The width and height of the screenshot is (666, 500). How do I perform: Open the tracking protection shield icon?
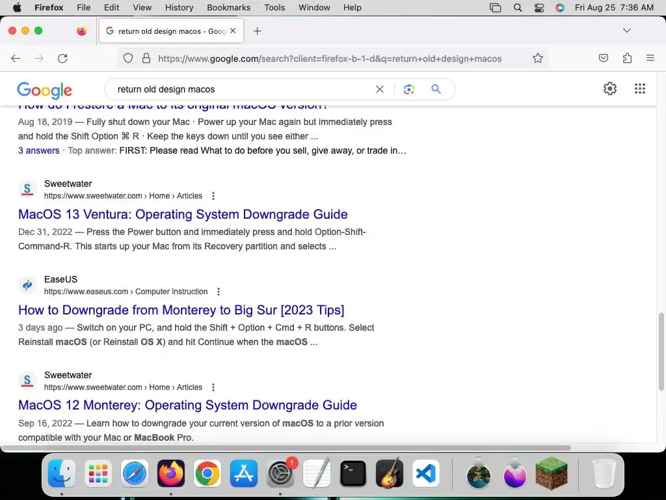[128, 58]
